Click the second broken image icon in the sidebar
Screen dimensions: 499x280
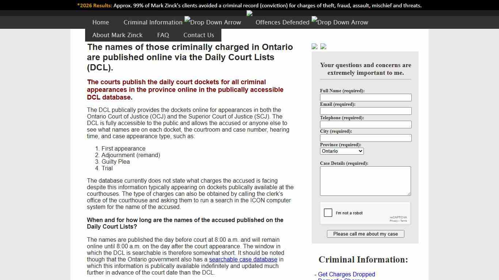323,47
